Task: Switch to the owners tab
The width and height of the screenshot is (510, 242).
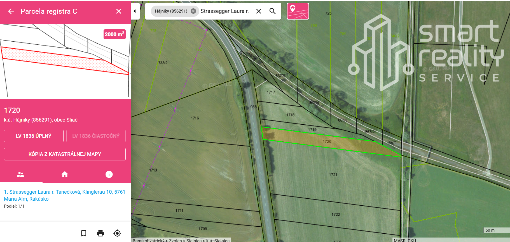Action: 21,174
